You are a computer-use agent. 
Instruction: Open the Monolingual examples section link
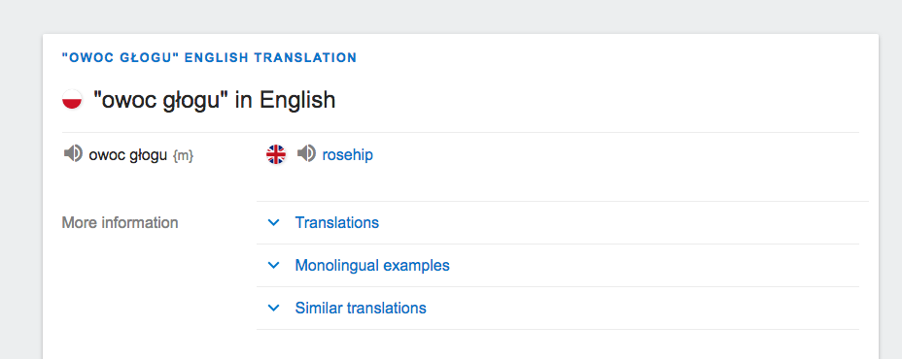372,266
